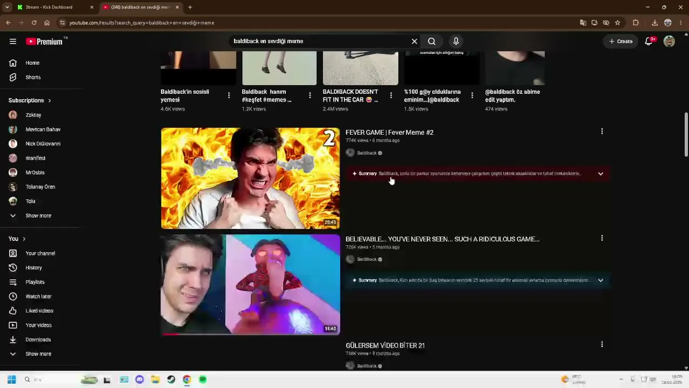Open Steam from the taskbar
Viewport: 689px width, 388px height.
tap(171, 379)
